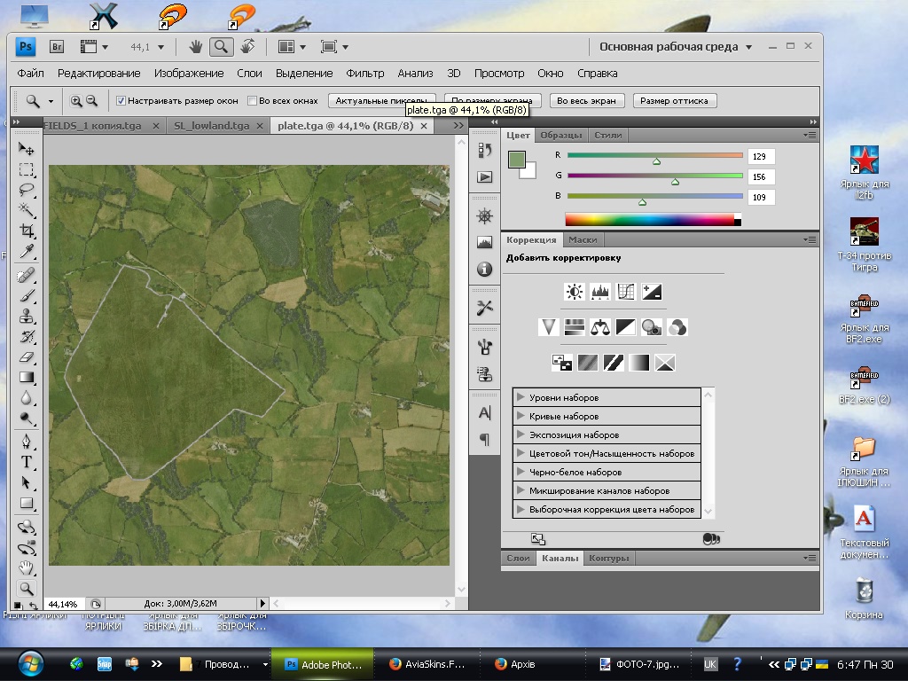Select the Hand tool in toolbox
This screenshot has width=908, height=681.
27,567
